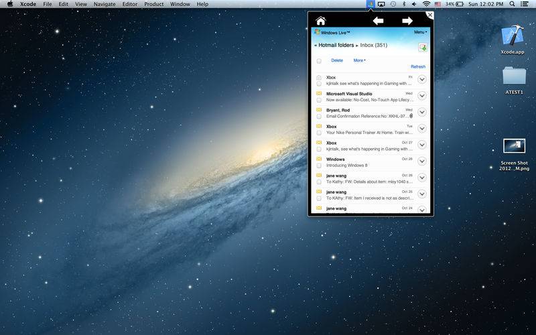The width and height of the screenshot is (536, 335).
Task: Click the Delete link
Action: coord(337,60)
